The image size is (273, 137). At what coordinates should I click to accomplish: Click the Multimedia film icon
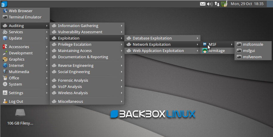(x=5, y=72)
